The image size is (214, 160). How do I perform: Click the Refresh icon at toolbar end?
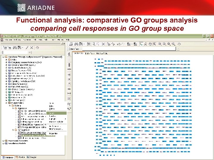click(179, 44)
